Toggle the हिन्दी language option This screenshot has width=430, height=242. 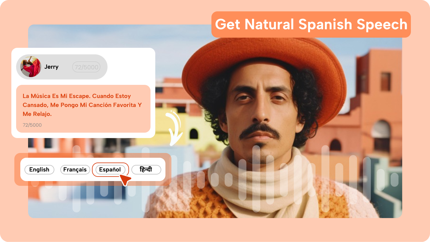pyautogui.click(x=146, y=170)
